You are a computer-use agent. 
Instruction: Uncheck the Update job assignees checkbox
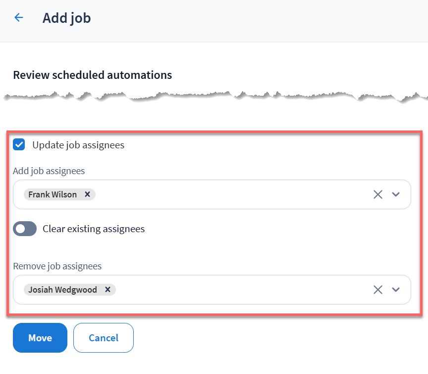pos(19,145)
